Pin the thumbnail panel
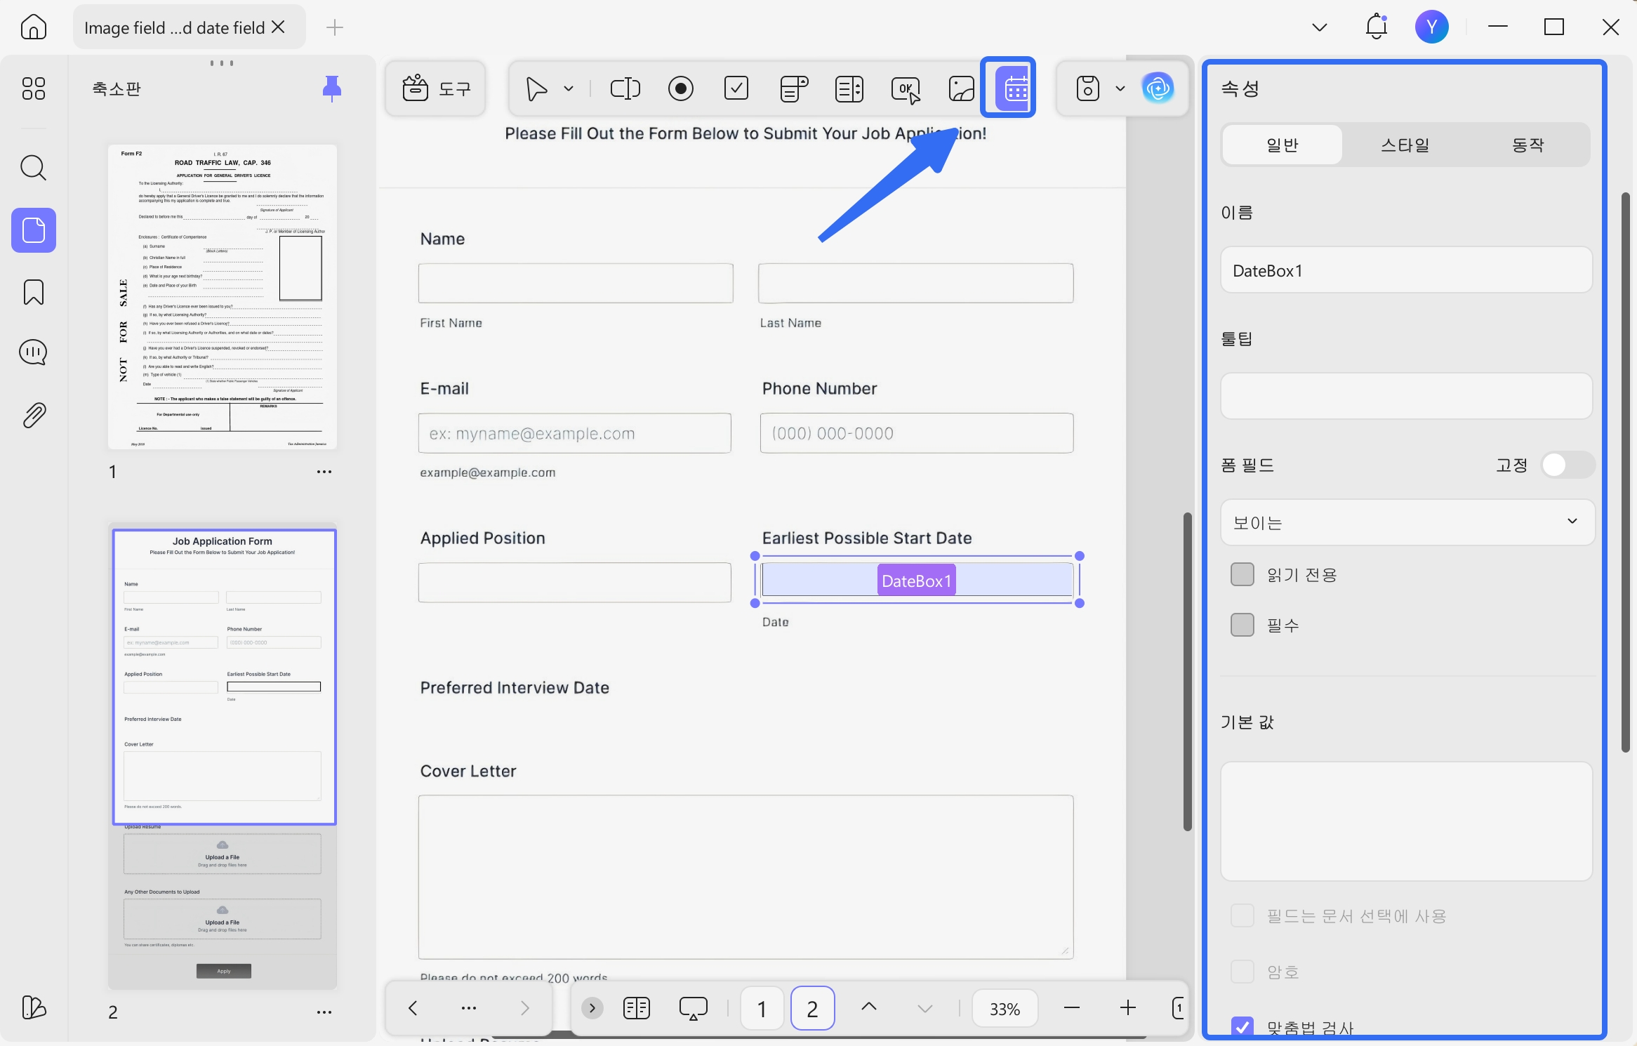This screenshot has height=1046, width=1637. click(331, 88)
